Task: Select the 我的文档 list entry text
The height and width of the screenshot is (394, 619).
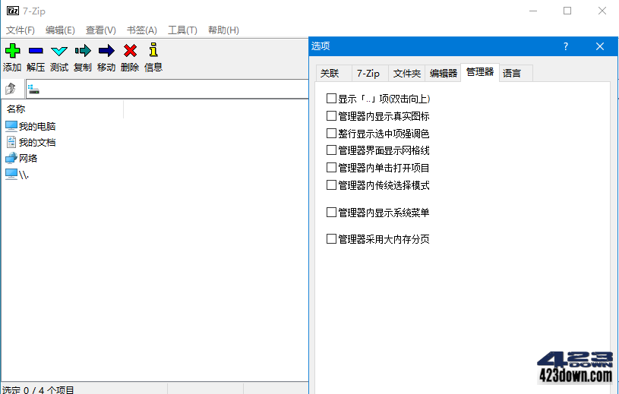Action: (x=37, y=143)
